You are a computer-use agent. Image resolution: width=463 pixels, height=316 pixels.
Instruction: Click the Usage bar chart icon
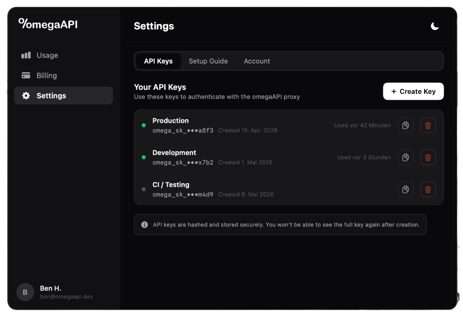coord(26,55)
